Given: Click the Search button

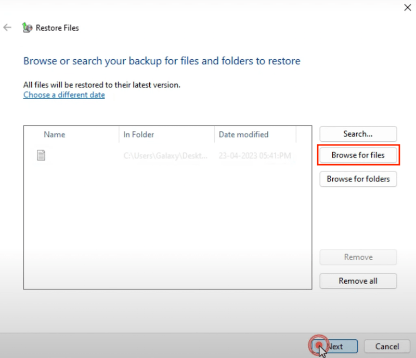Looking at the screenshot, I should tap(358, 134).
